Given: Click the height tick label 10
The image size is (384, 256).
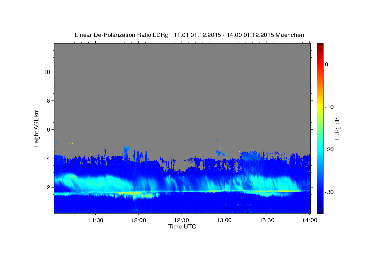Looking at the screenshot, I should point(46,72).
